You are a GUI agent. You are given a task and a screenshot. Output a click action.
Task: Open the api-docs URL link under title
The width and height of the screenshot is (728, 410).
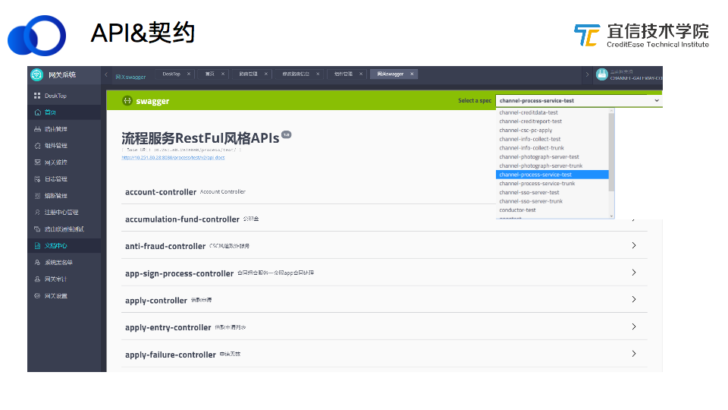tap(173, 158)
